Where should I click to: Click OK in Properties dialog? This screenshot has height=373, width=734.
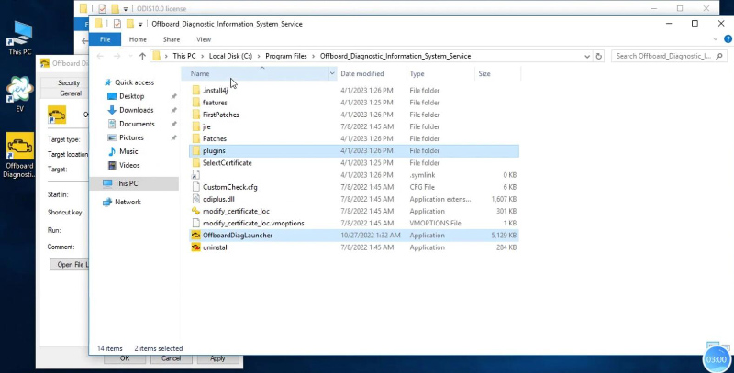point(125,358)
